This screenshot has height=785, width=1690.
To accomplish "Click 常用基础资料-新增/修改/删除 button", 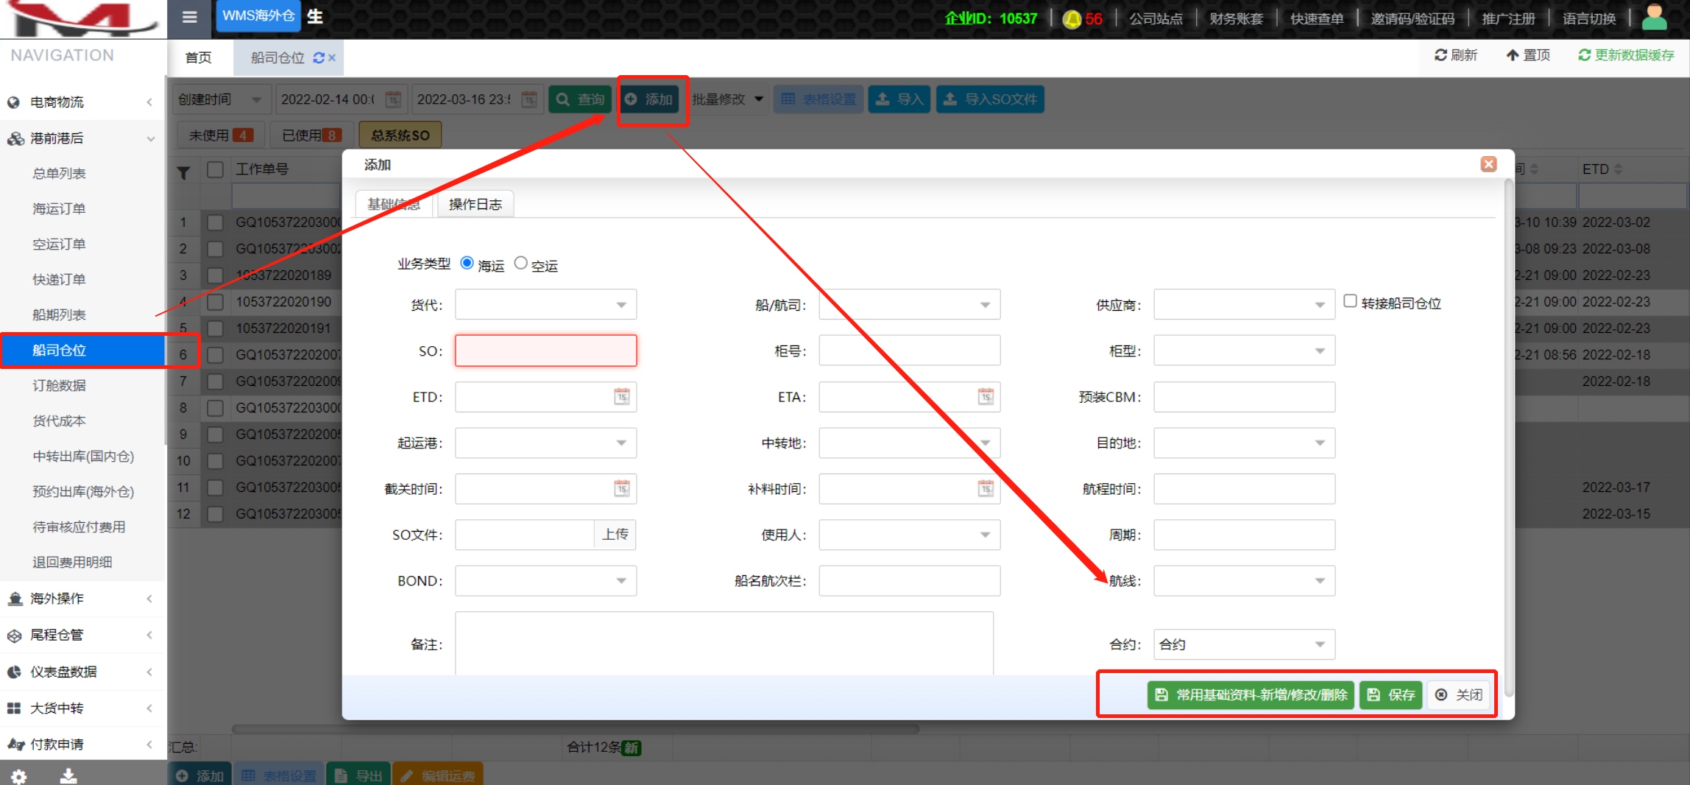I will (x=1251, y=695).
